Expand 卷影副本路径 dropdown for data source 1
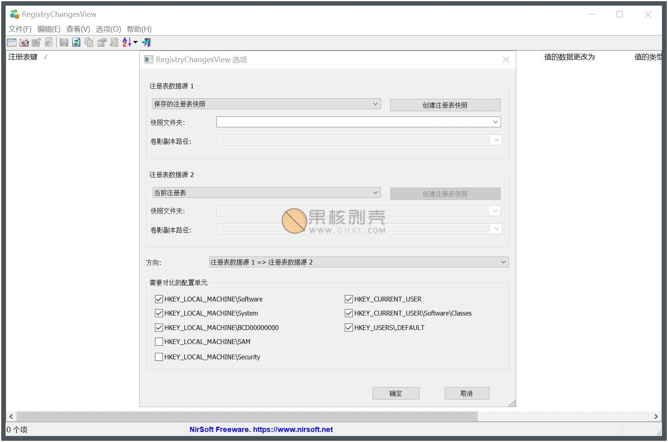Image resolution: width=668 pixels, height=442 pixels. pyautogui.click(x=497, y=140)
